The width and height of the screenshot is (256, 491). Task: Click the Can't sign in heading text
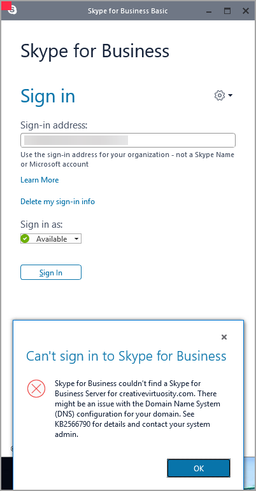coord(126,356)
